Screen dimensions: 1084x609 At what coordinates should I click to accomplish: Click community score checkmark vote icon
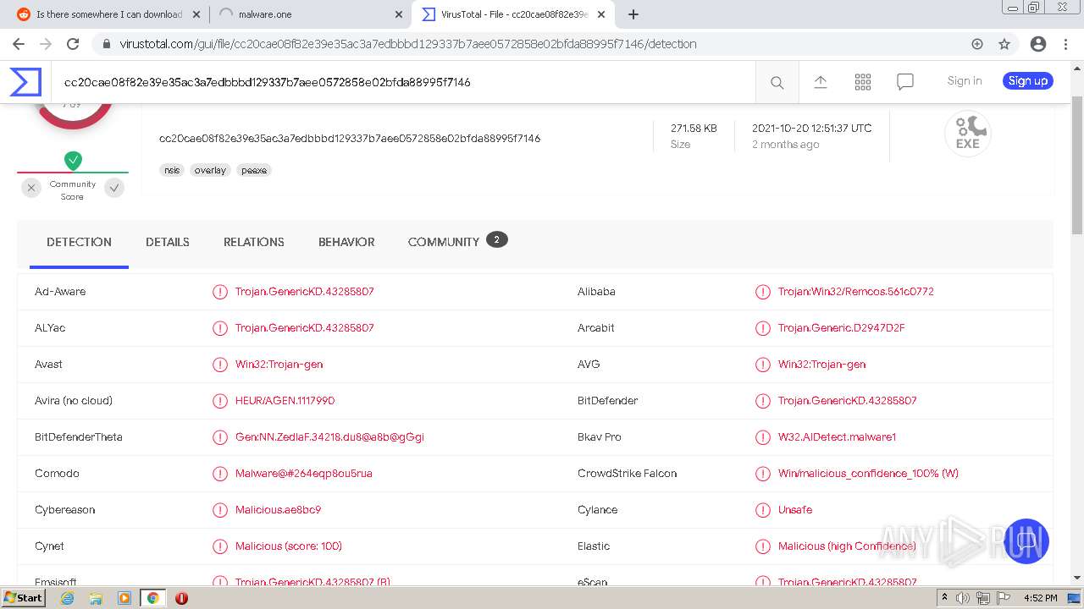114,189
